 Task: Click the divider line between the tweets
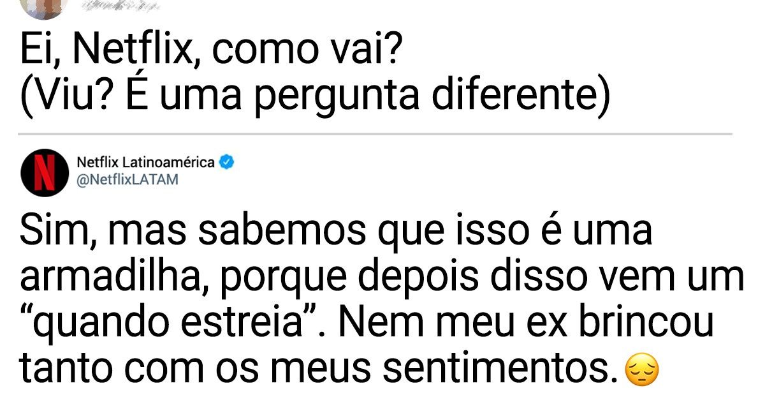coord(376,134)
